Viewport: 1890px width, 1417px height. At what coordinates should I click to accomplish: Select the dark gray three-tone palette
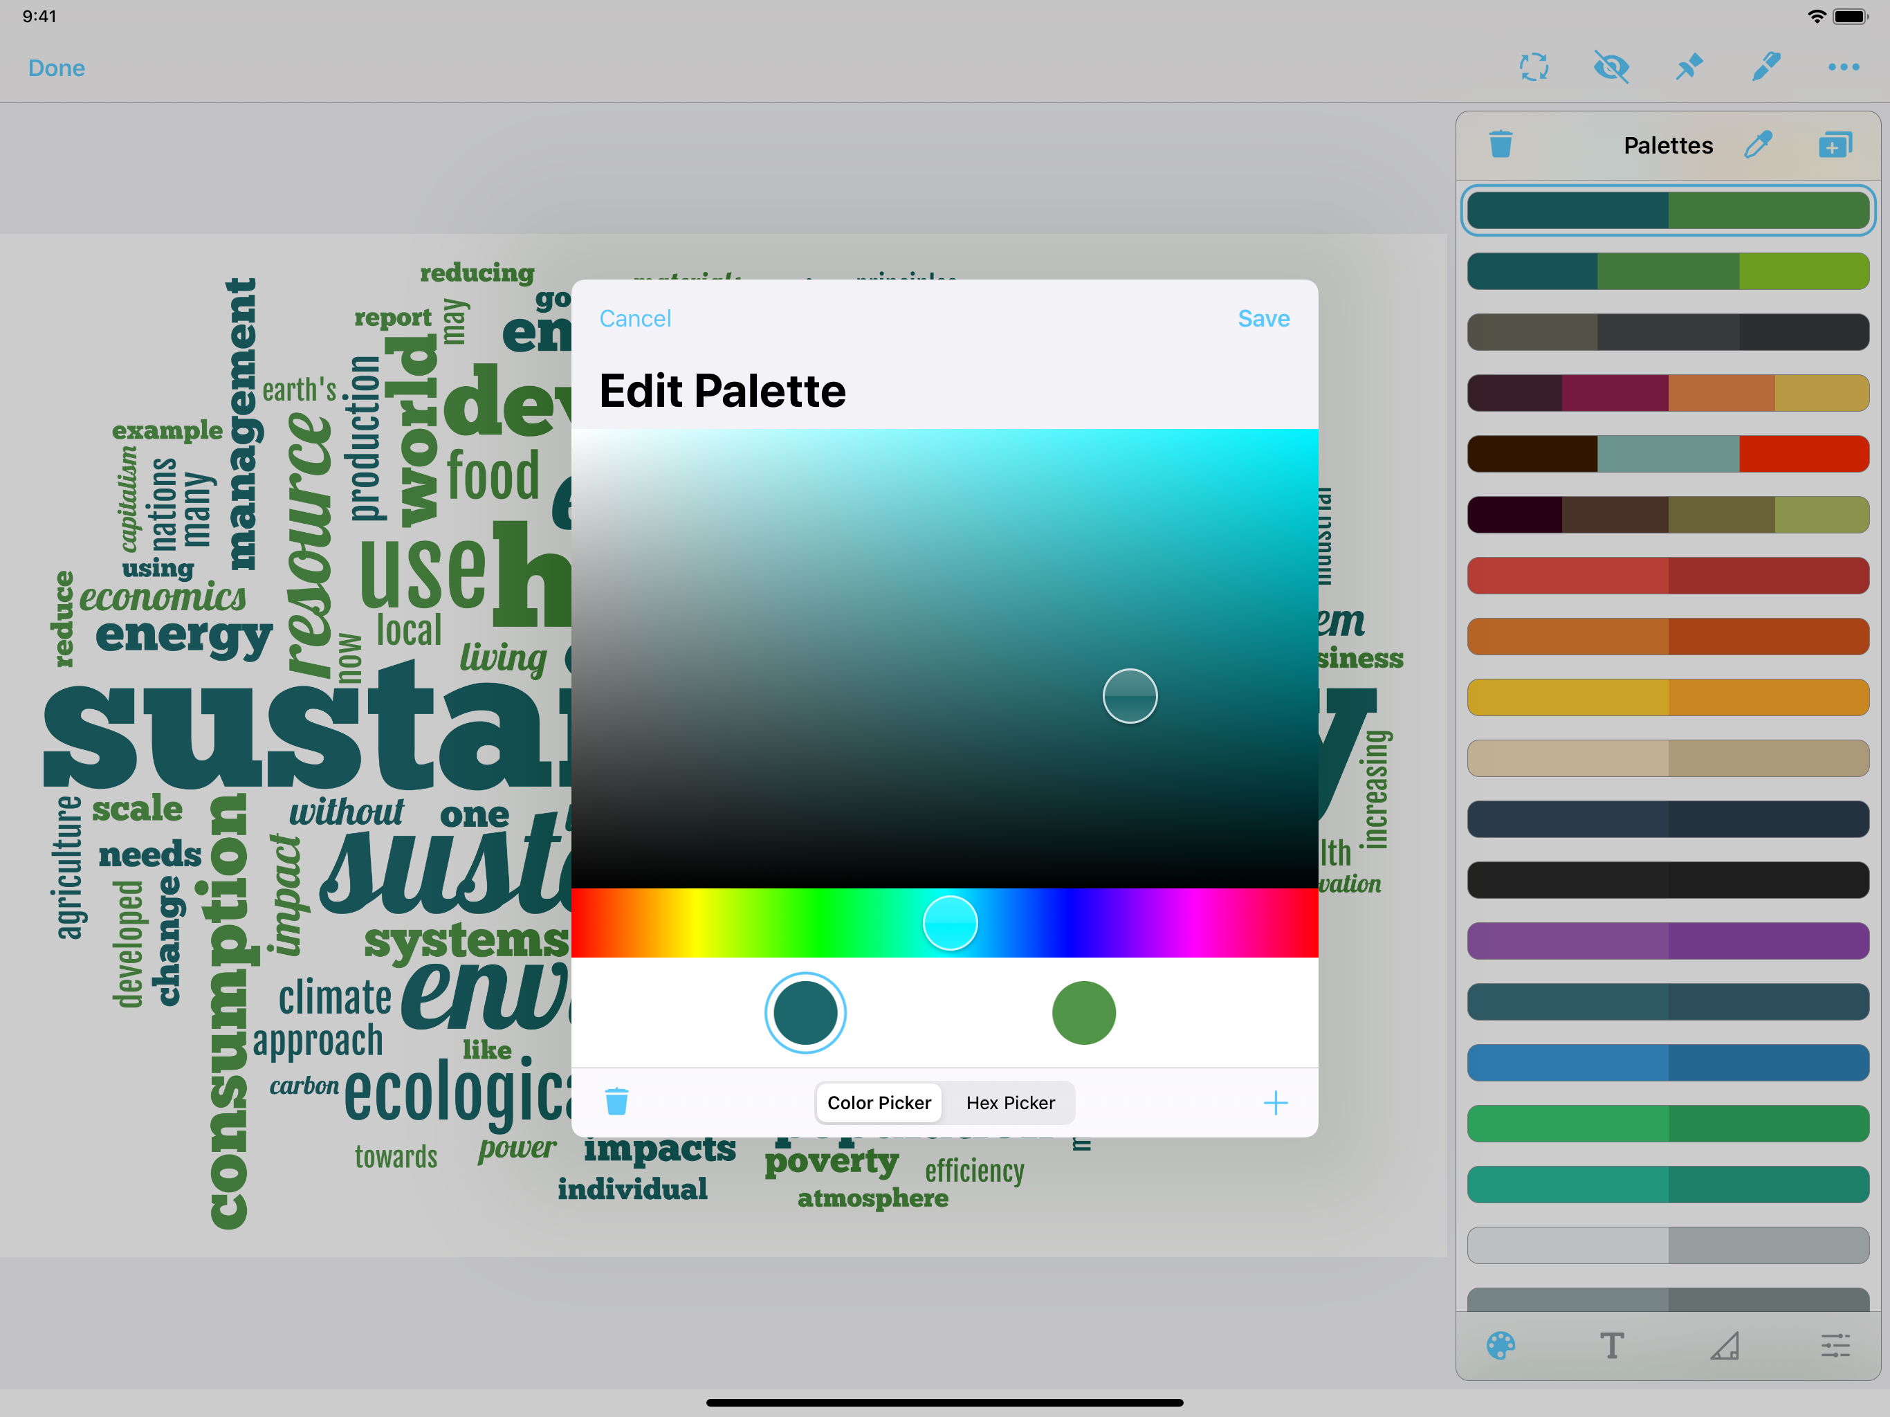1668,331
